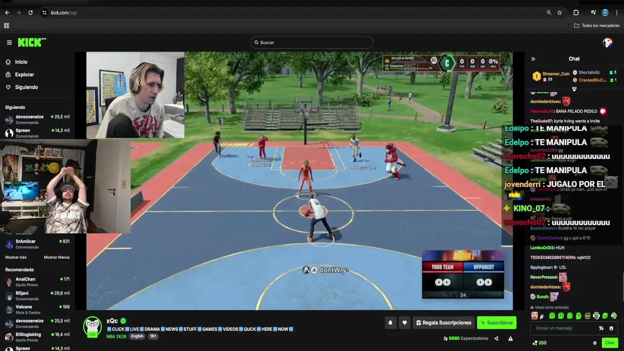The width and height of the screenshot is (624, 351).
Task: Open the 7TV emote picker
Action: click(601, 329)
